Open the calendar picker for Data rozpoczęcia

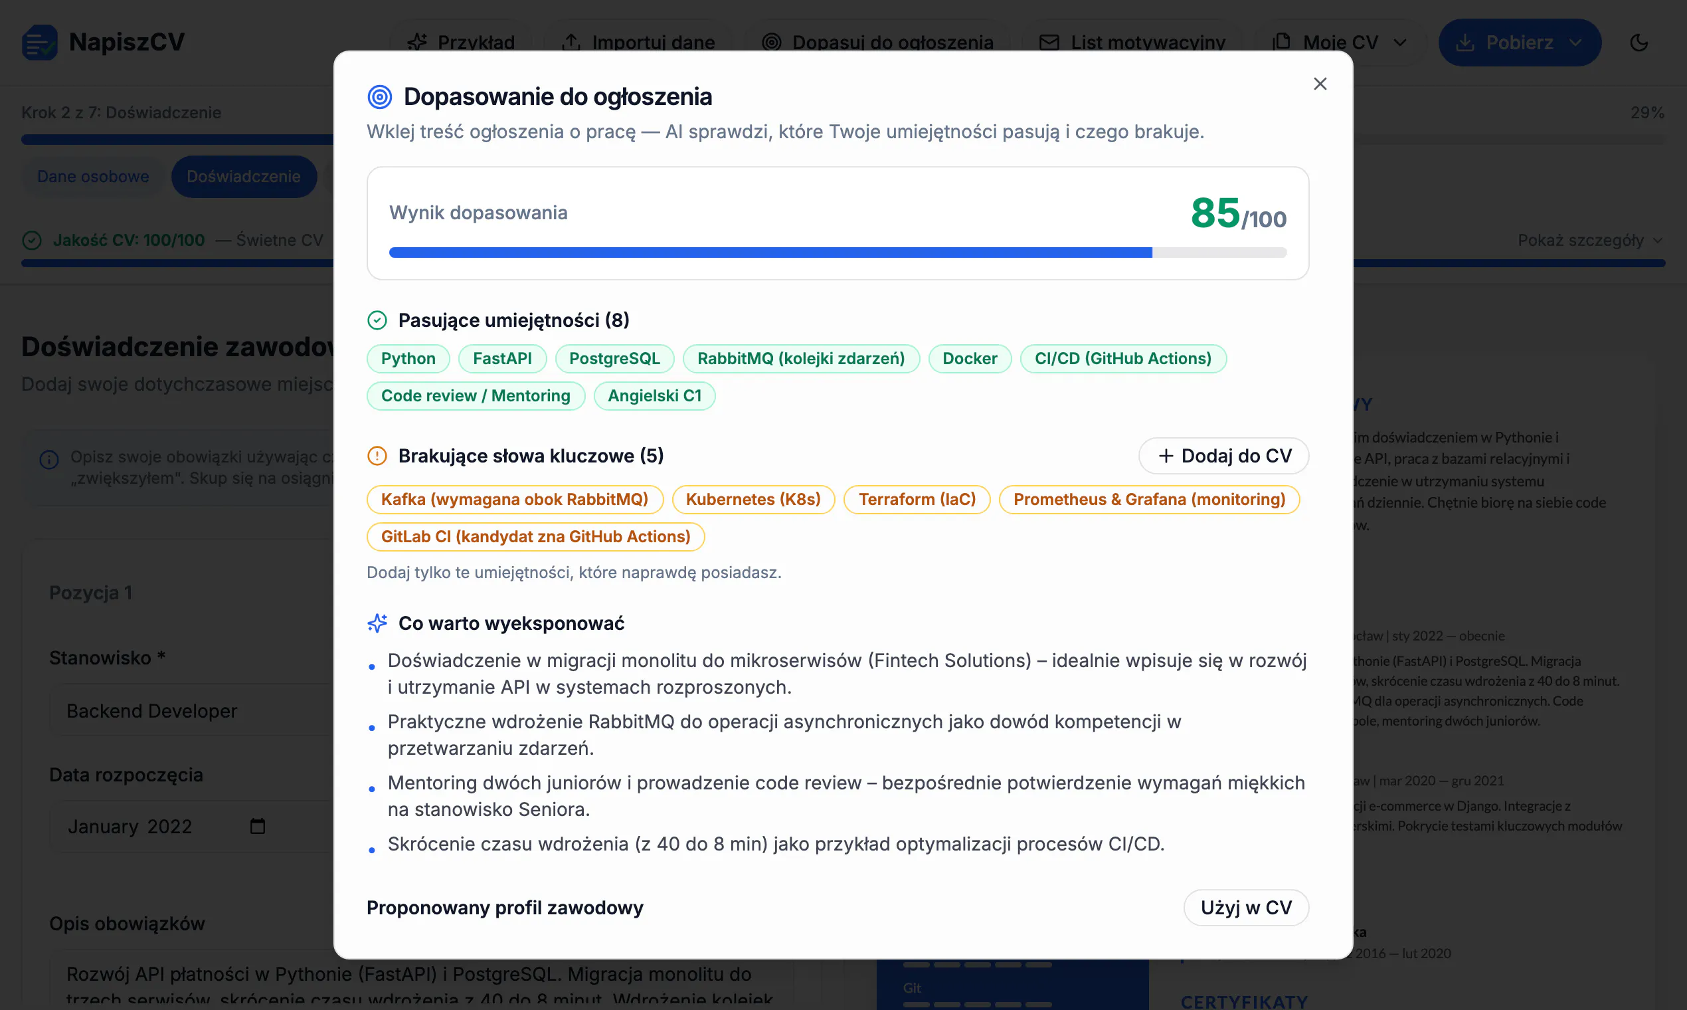[257, 826]
